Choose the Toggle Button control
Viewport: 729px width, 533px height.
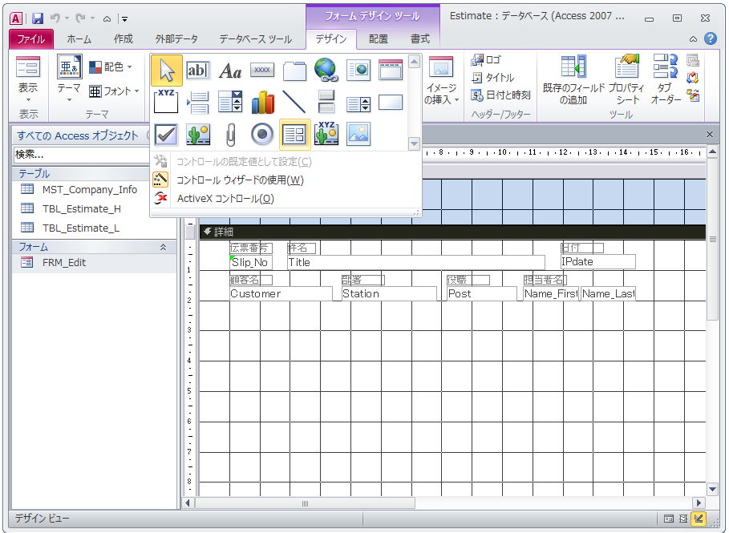326,103
